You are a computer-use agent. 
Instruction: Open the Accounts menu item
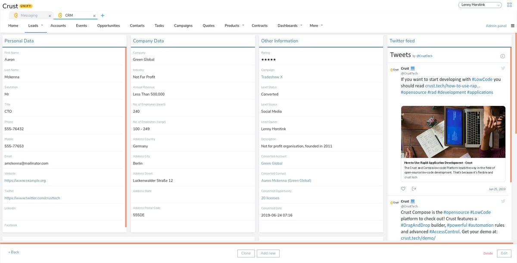pos(58,25)
